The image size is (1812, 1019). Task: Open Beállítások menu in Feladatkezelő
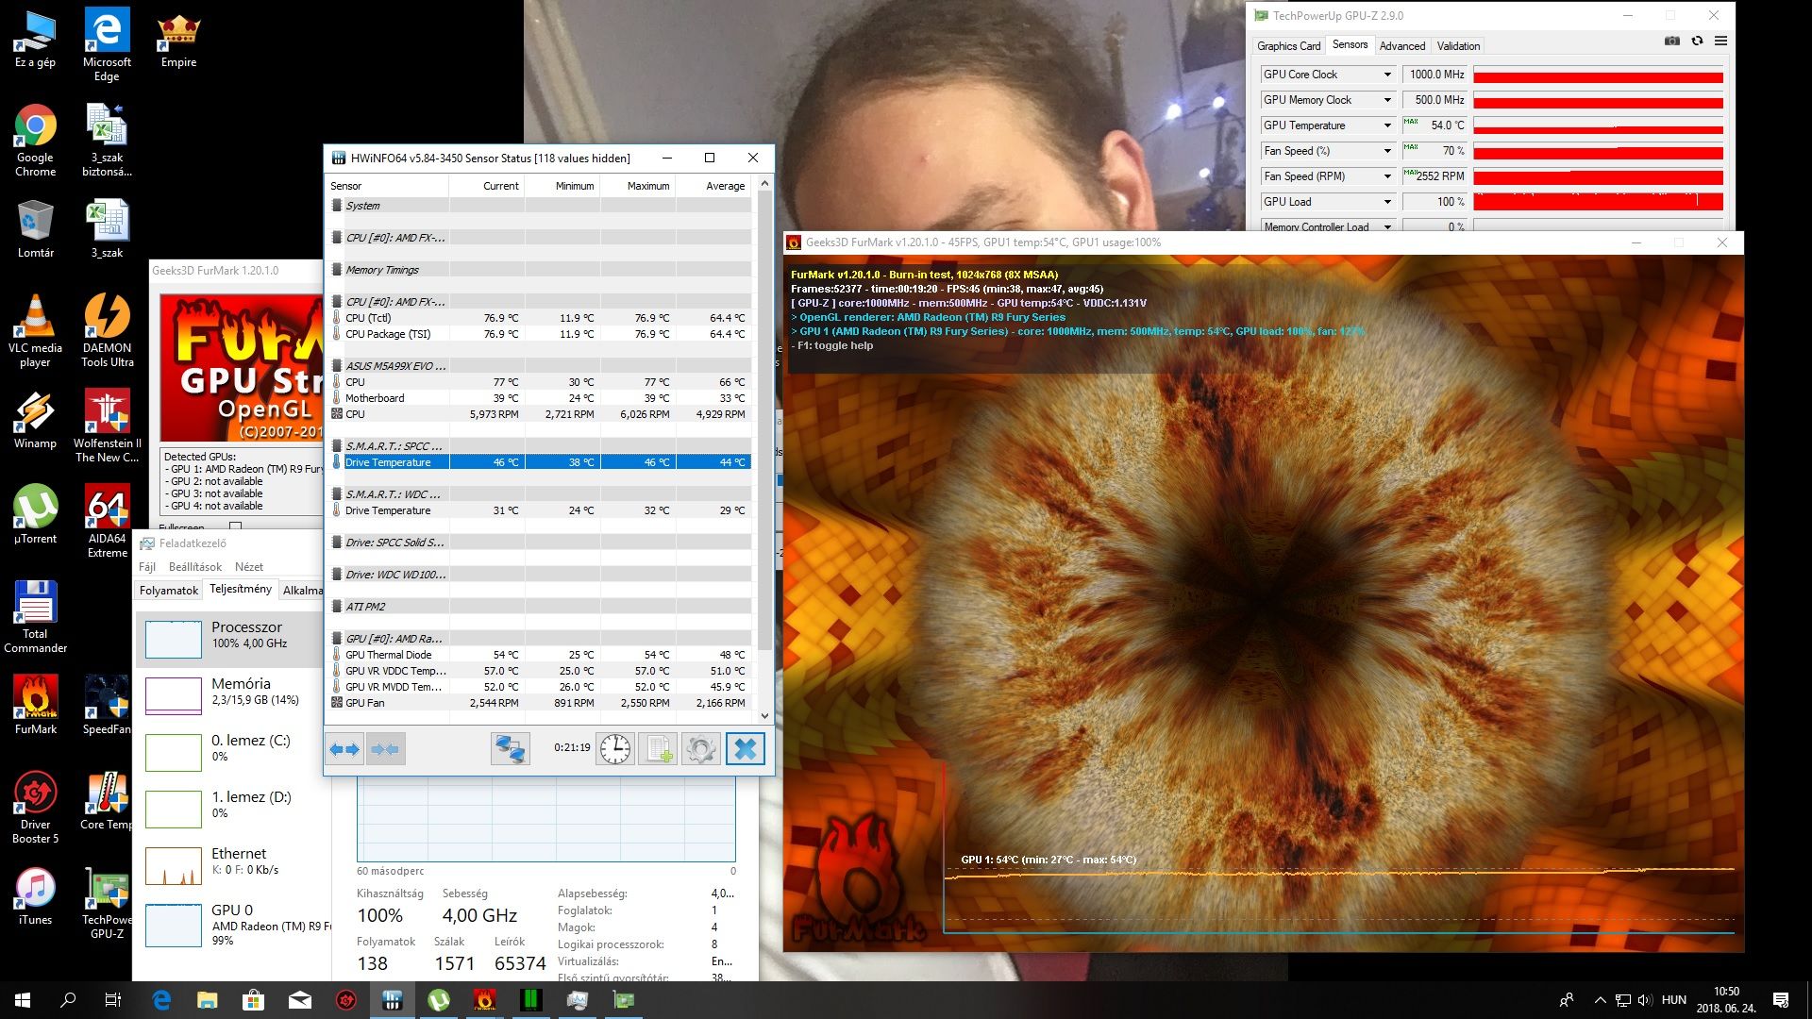(195, 567)
